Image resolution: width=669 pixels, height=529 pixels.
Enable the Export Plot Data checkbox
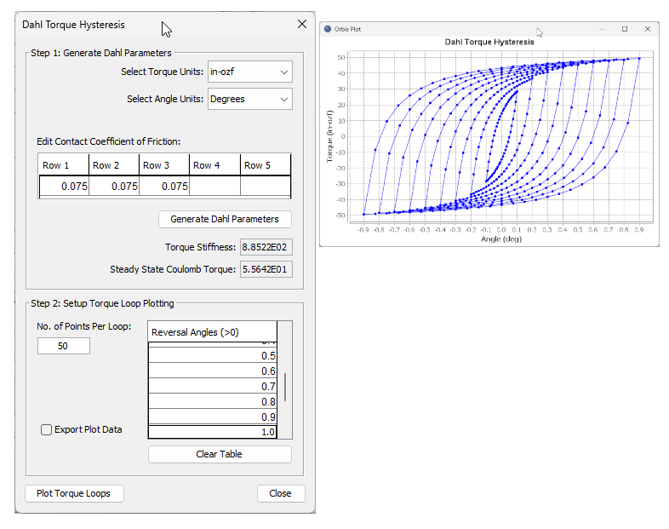pyautogui.click(x=47, y=429)
